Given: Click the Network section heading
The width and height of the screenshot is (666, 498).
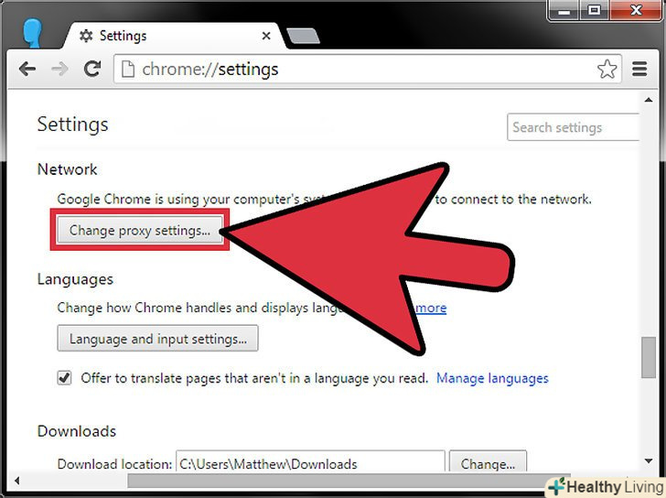Looking at the screenshot, I should click(x=67, y=169).
